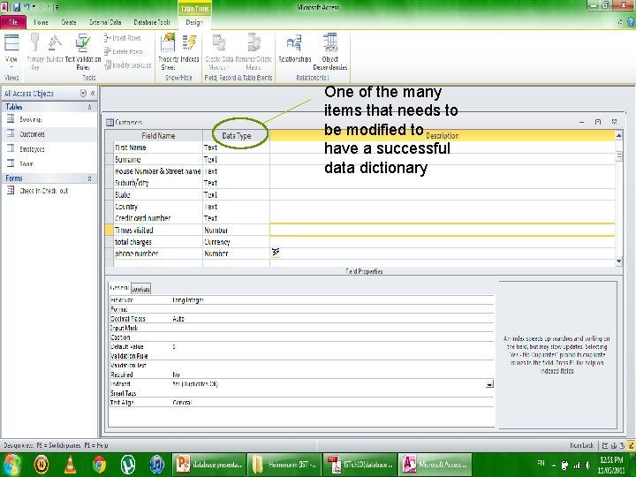Insert Rows into the table design
This screenshot has height=477, width=636.
123,38
